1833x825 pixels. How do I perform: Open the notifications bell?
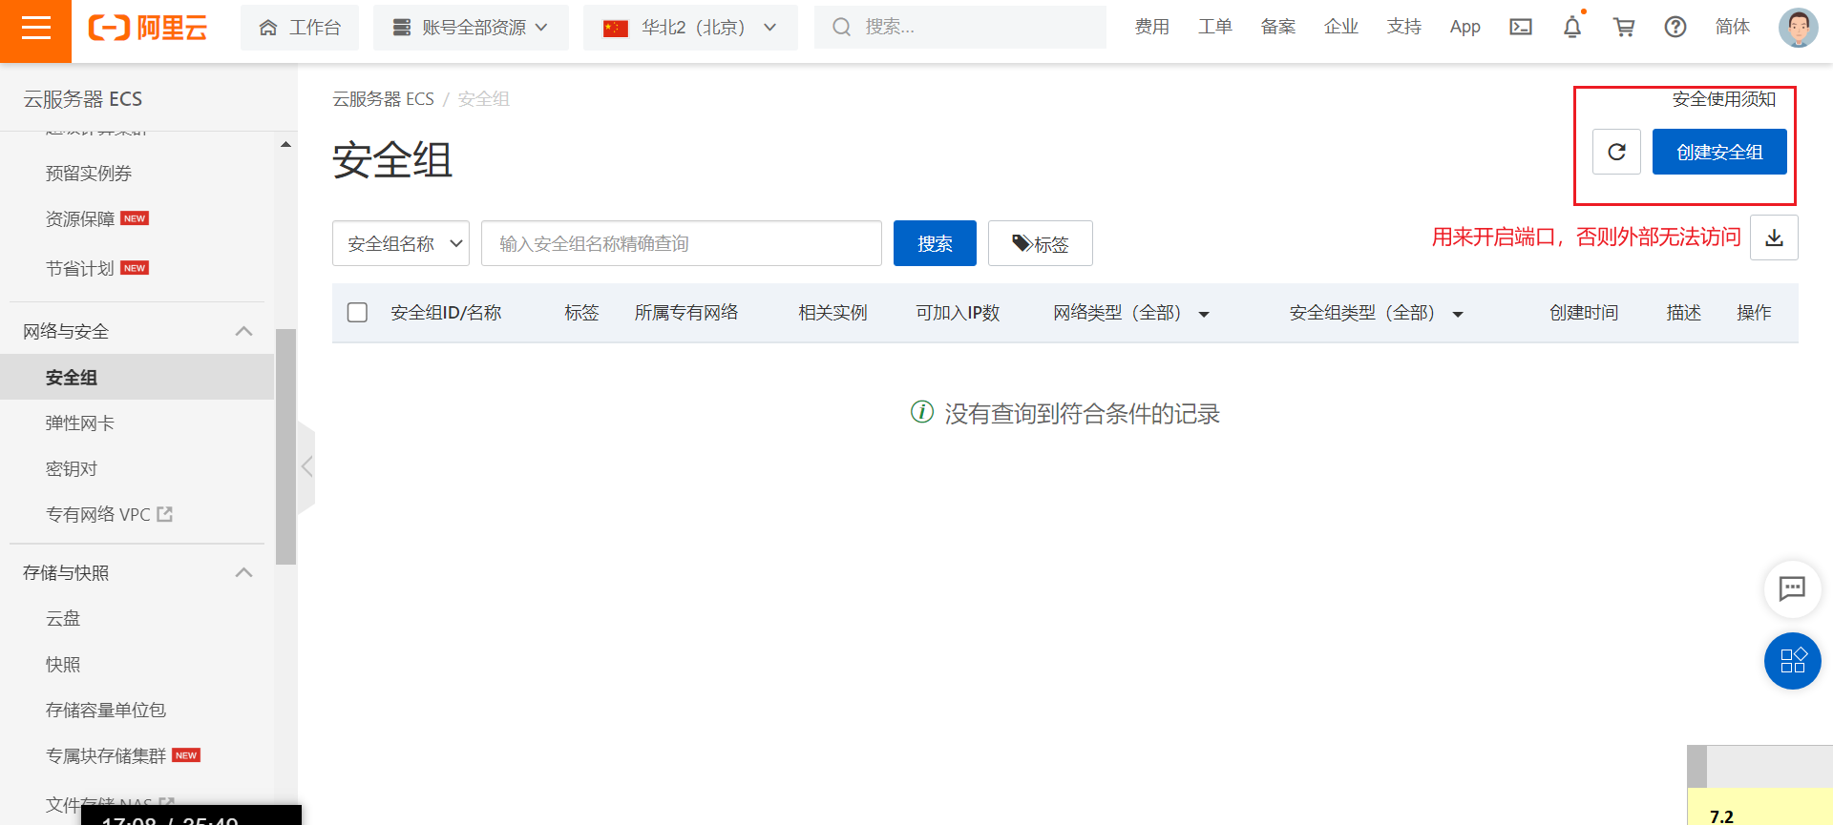(x=1572, y=27)
